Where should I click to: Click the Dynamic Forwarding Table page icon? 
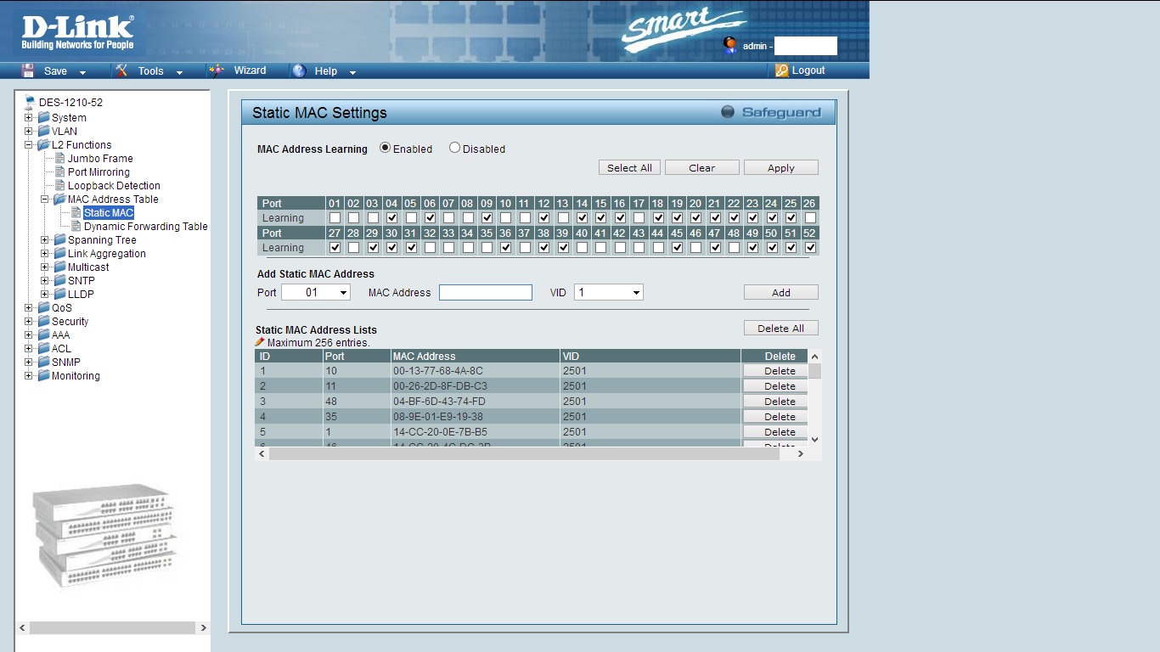tap(76, 227)
